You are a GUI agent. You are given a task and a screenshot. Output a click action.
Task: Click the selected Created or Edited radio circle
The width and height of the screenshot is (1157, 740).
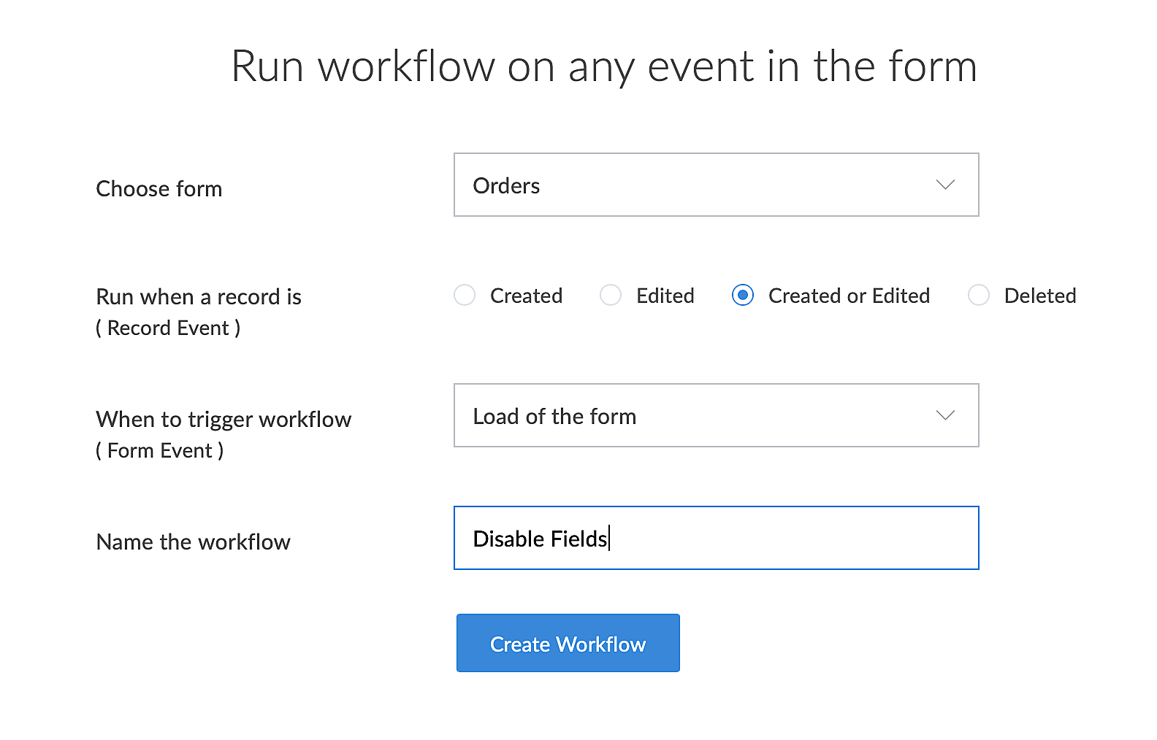(743, 296)
